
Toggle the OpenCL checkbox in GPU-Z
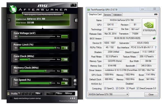pyautogui.click(x=105, y=88)
